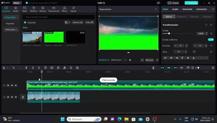This screenshot has height=123, width=217.
Task: Click the delete left split tool
Action: pos(33,68)
